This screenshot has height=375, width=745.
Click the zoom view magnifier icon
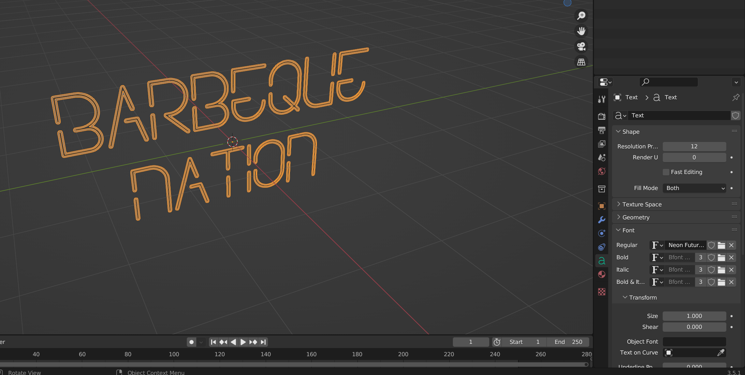coord(581,16)
